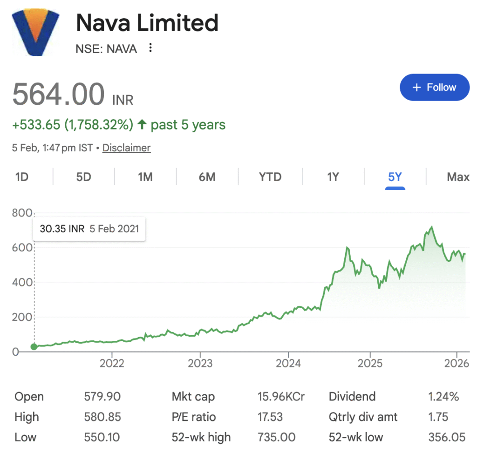Show the 1M price chart
The width and height of the screenshot is (477, 460).
(x=145, y=177)
